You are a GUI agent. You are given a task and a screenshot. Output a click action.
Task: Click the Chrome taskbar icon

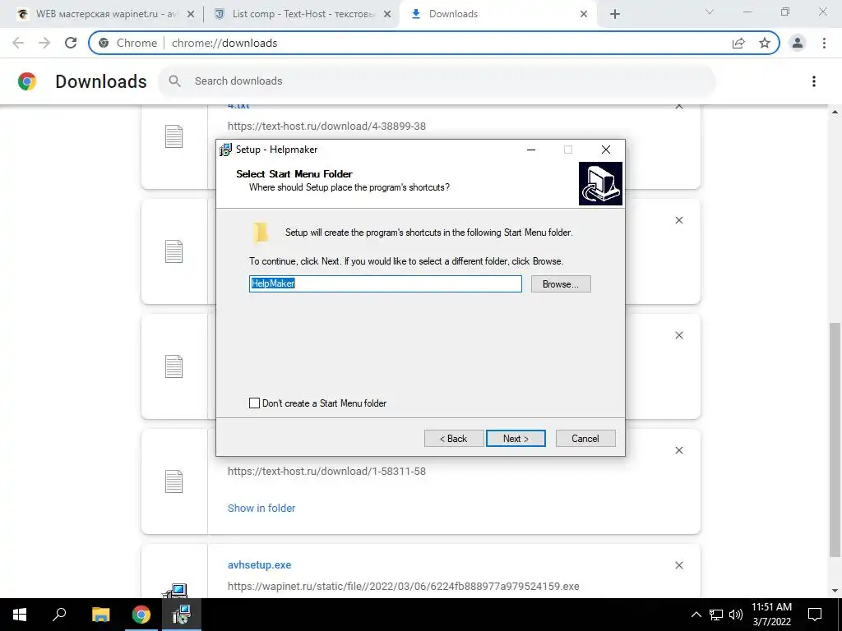click(141, 615)
